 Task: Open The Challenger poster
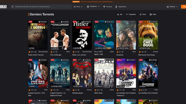coord(60,35)
